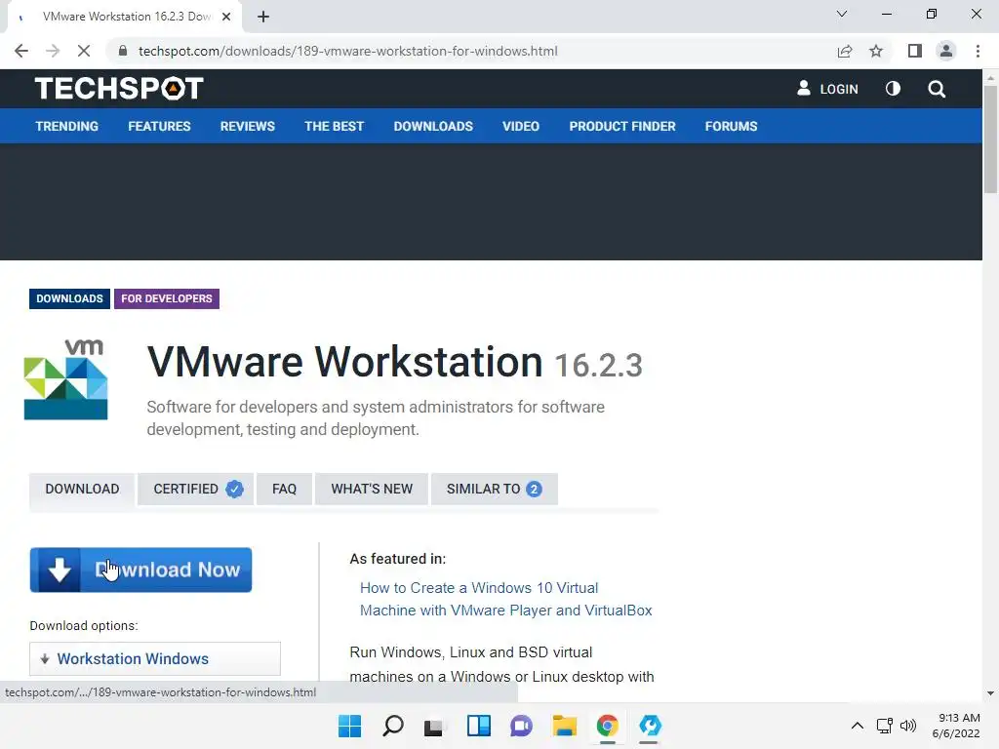
Task: Switch to the DOWNLOAD tab
Action: [82, 490]
